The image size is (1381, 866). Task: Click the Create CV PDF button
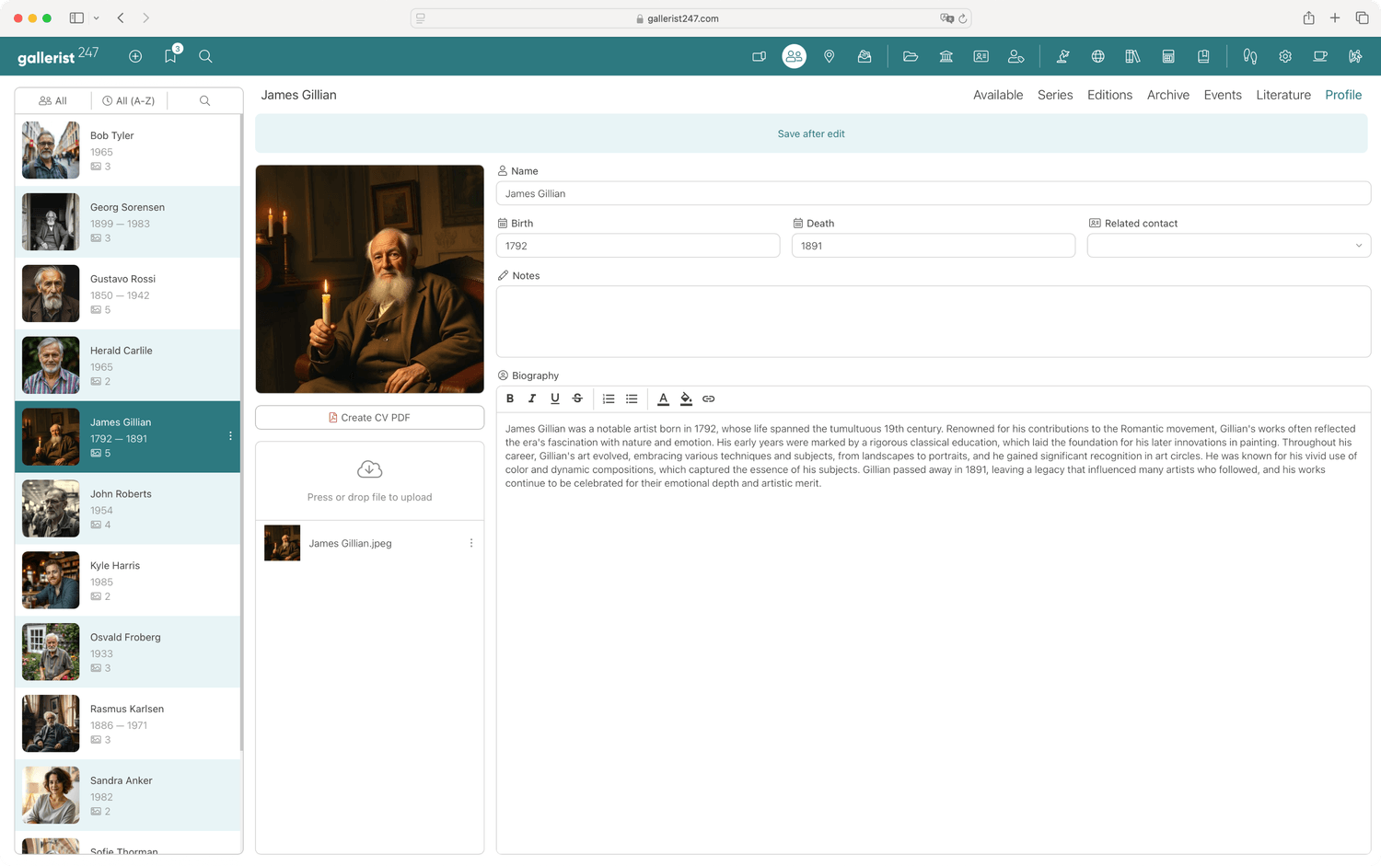tap(369, 418)
